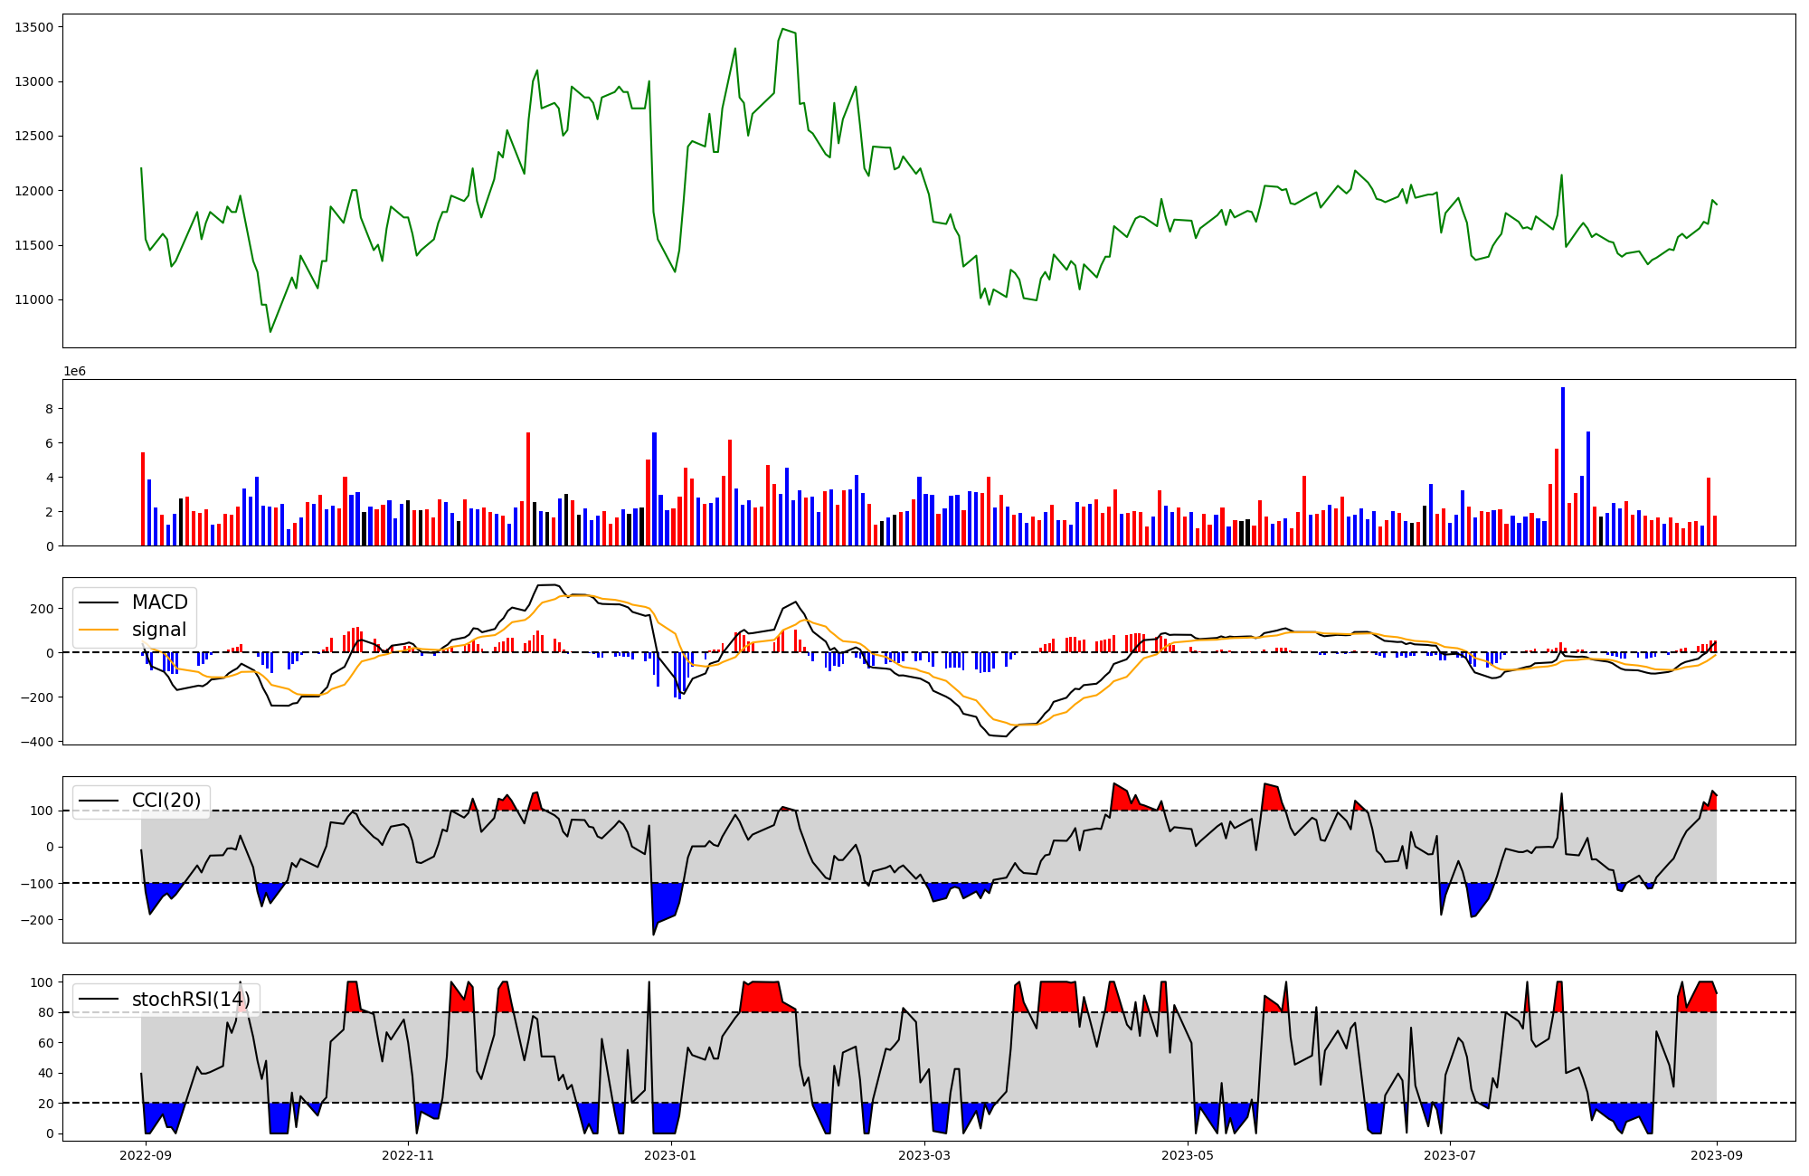Click the 80 tick on the stochRSI axis
Viewport: 1809px width, 1176px height.
(48, 1013)
